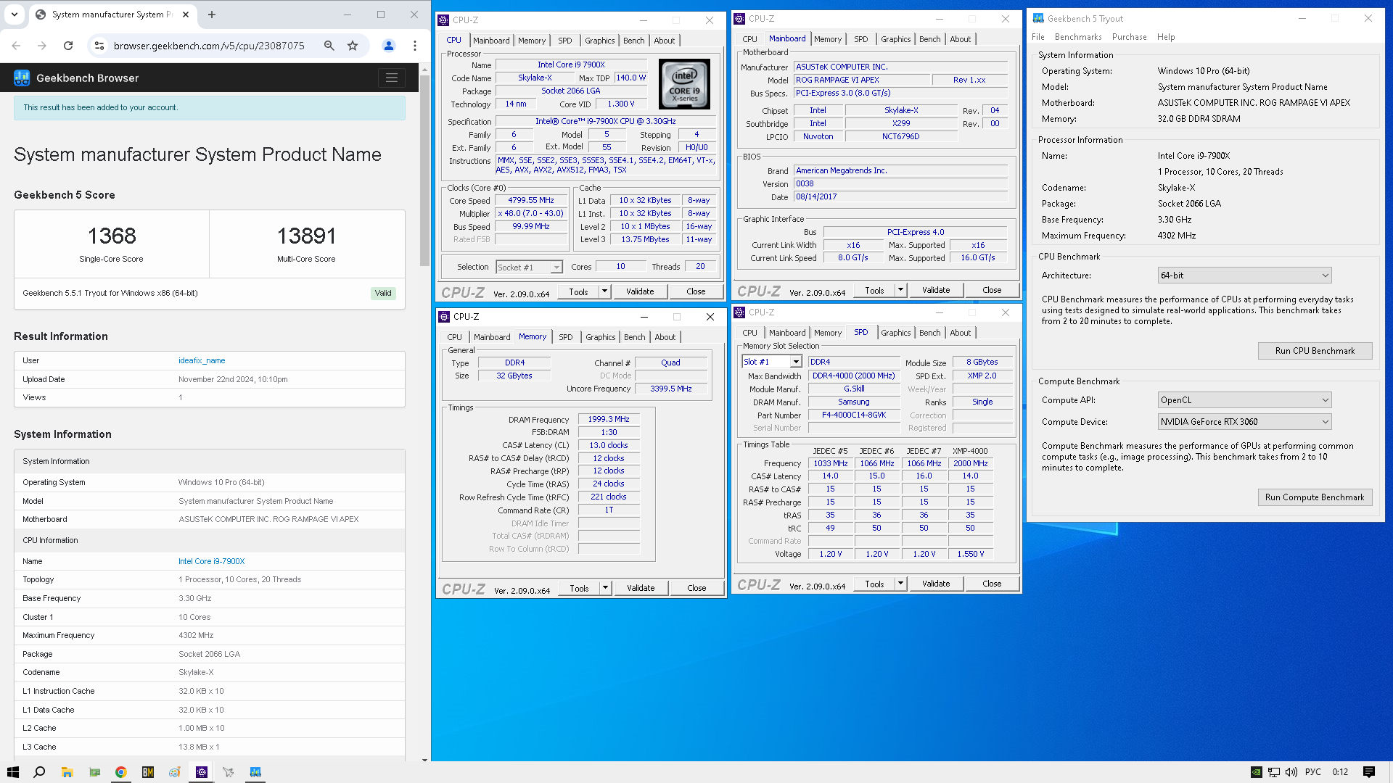
Task: Bookmark this page with the star icon
Action: tap(353, 46)
